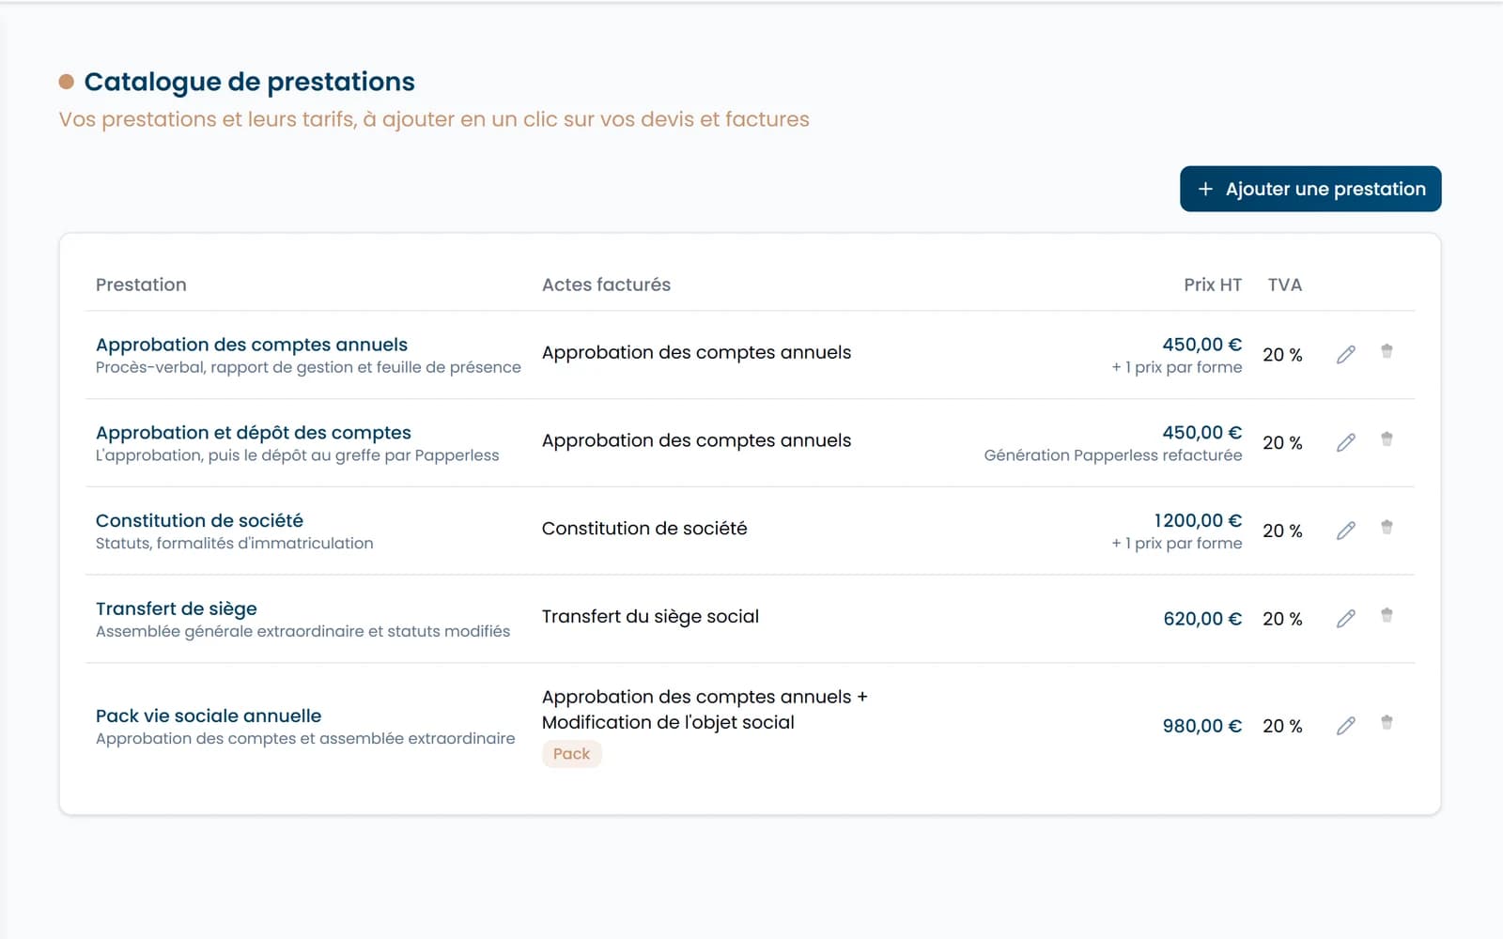
Task: Click the 620,00 € price
Action: coord(1202,619)
